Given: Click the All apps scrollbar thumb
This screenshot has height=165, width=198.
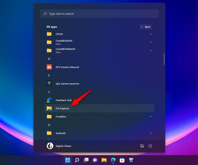Looking at the screenshot, I should click(x=164, y=59).
